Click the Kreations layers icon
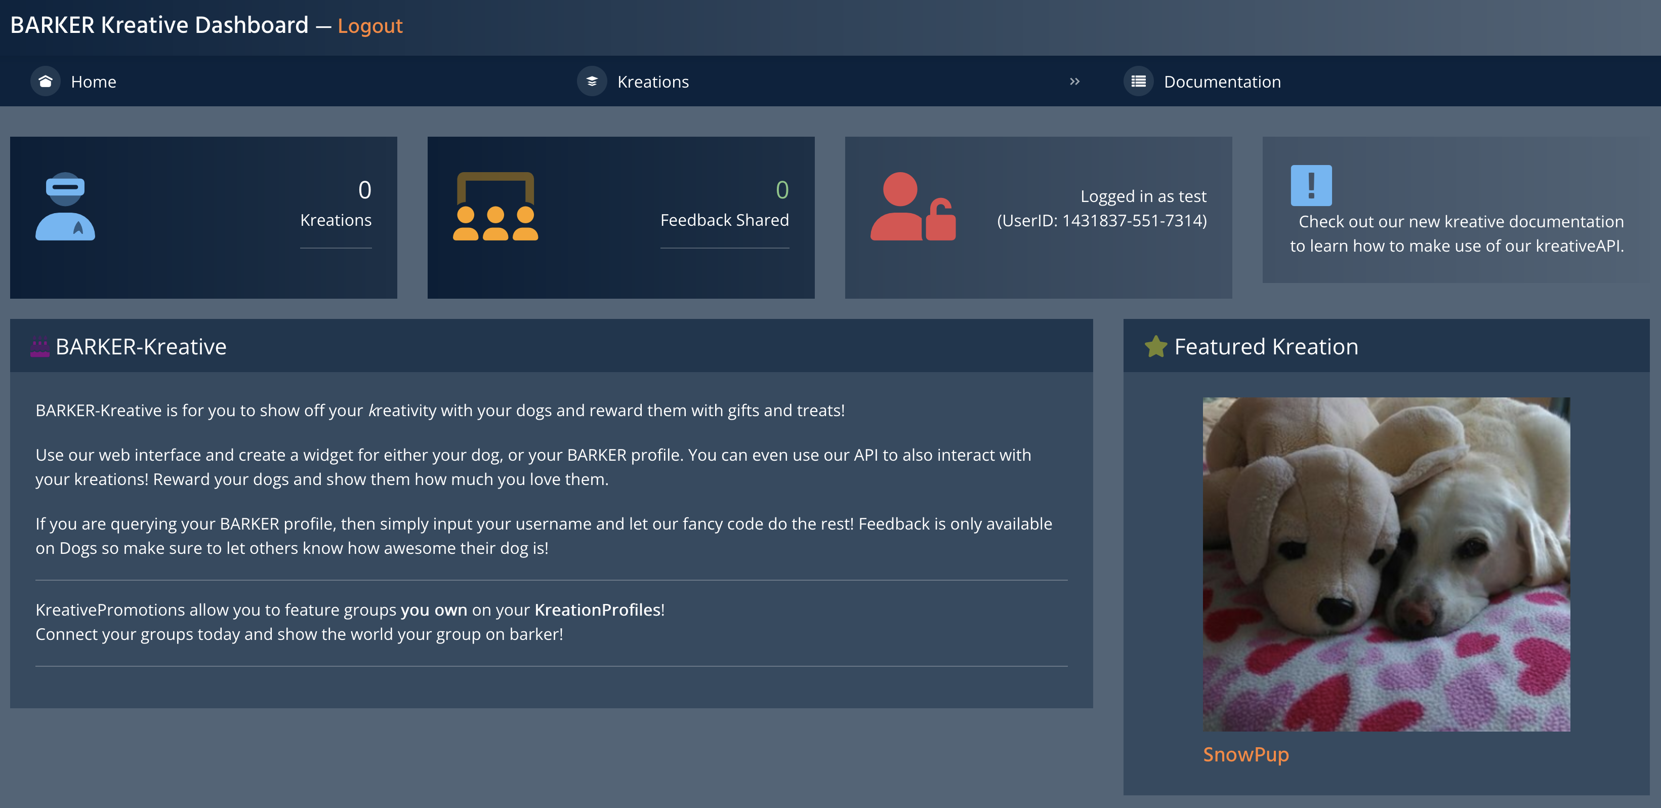This screenshot has height=808, width=1661. pyautogui.click(x=591, y=81)
